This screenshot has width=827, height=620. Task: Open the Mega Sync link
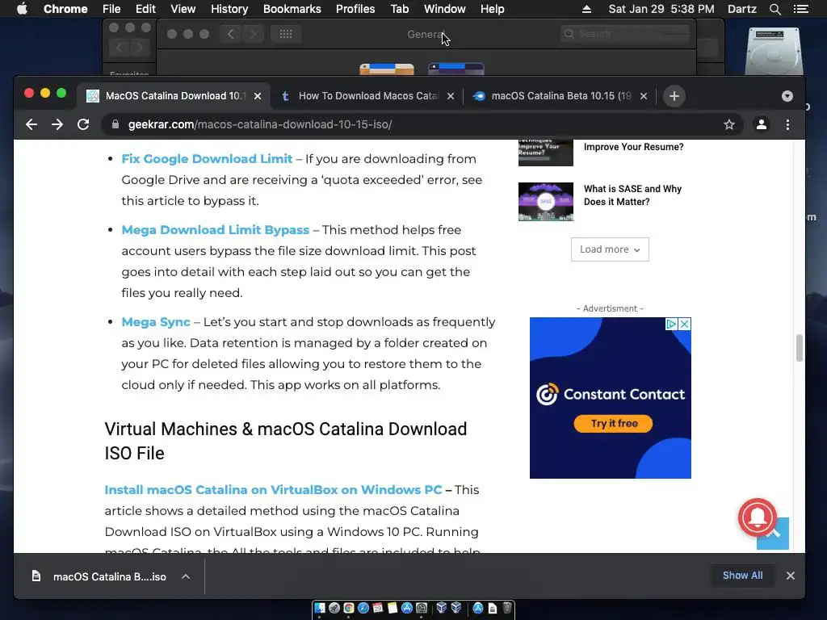coord(156,322)
